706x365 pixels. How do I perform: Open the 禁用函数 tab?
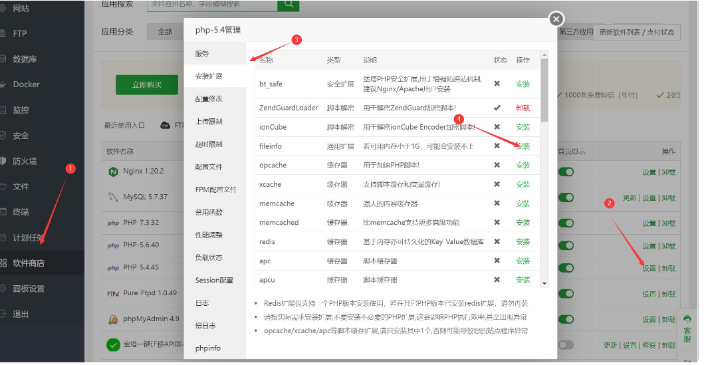pyautogui.click(x=209, y=212)
